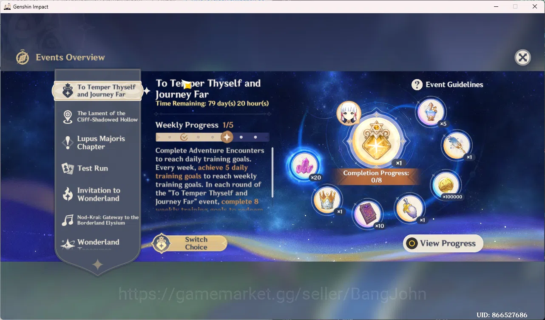Click the Events Overview compass icon
Screen dimensions: 545x320
pos(23,57)
